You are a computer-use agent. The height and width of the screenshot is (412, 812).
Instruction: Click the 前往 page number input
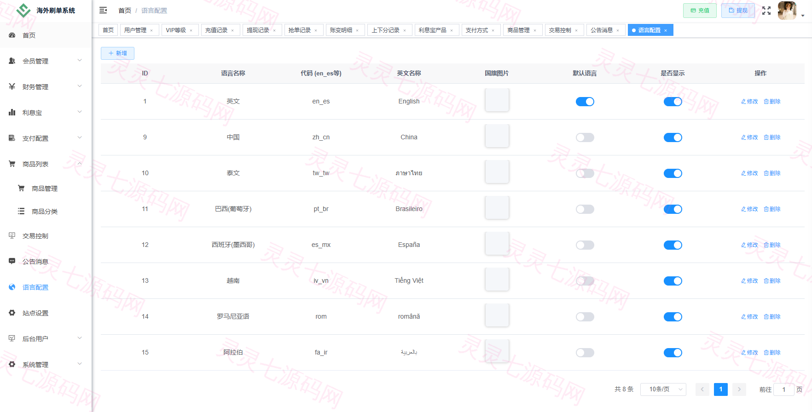point(783,389)
